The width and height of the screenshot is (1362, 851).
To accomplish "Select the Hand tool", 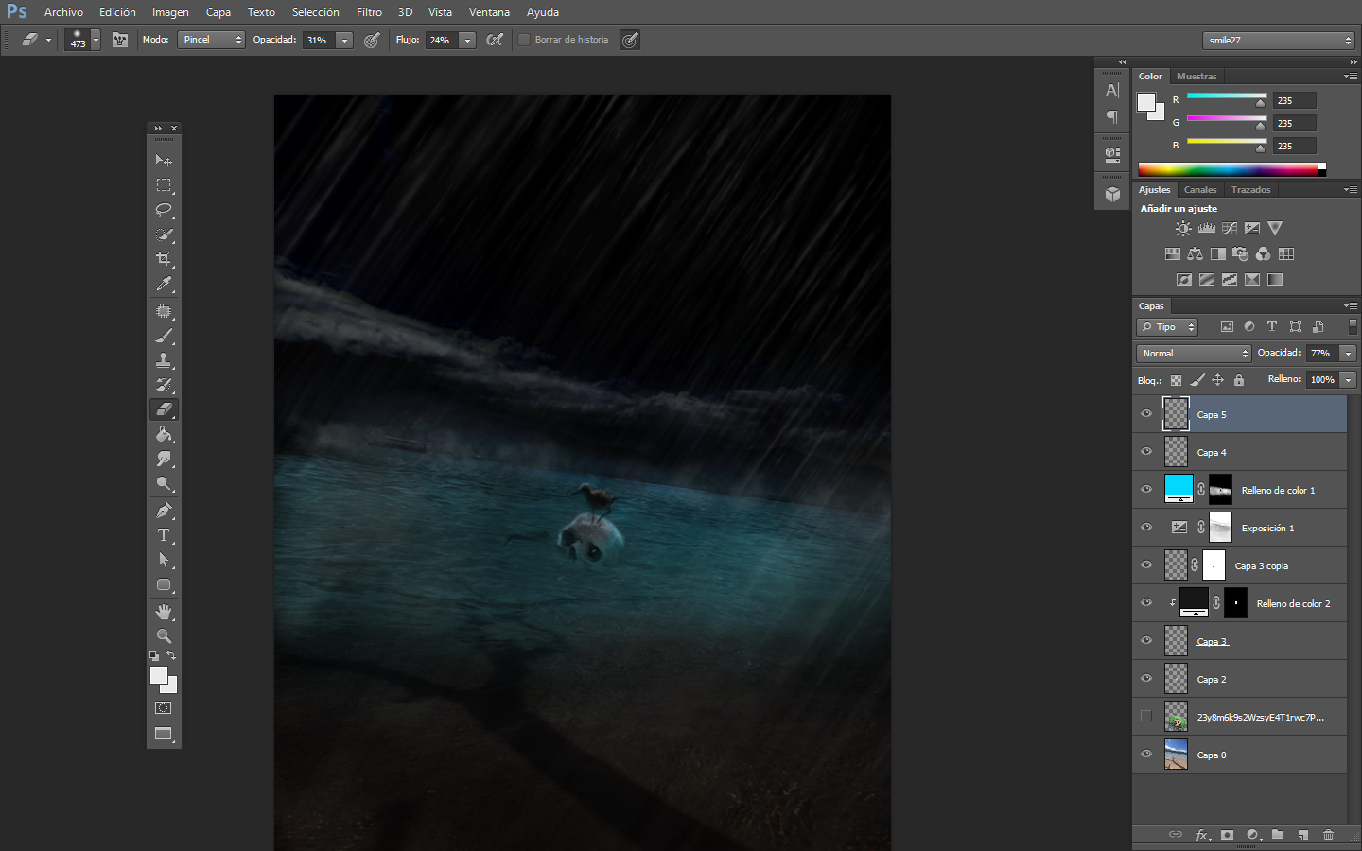I will (x=164, y=612).
